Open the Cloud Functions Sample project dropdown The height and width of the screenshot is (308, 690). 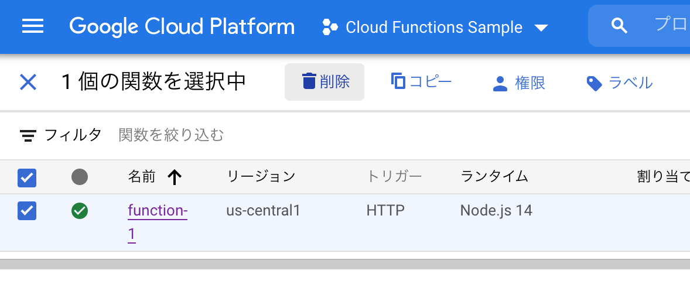[x=436, y=28]
